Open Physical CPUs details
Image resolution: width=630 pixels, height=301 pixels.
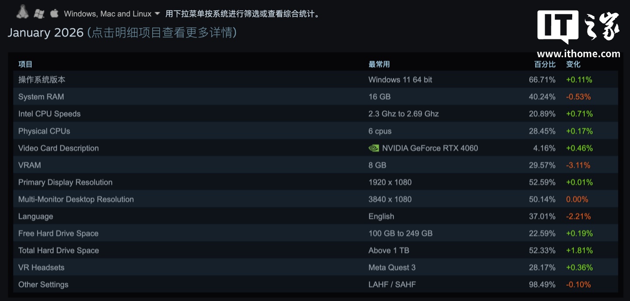click(44, 131)
